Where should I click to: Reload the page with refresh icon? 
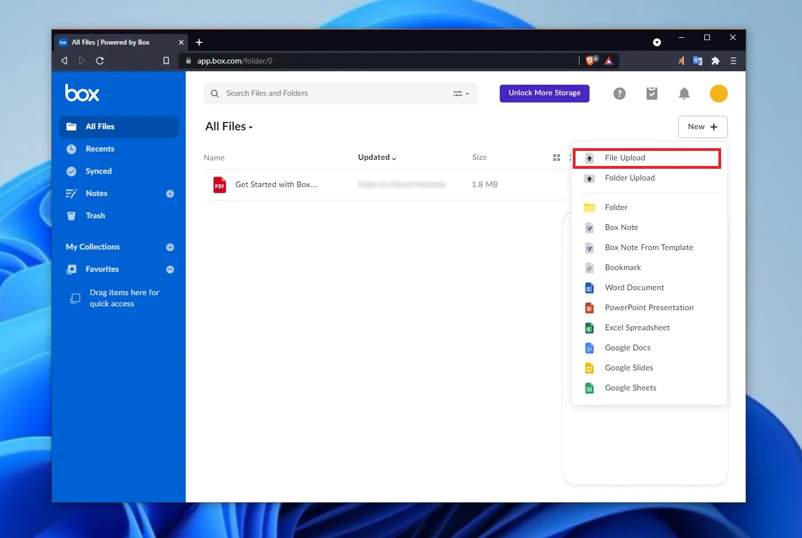pyautogui.click(x=100, y=61)
